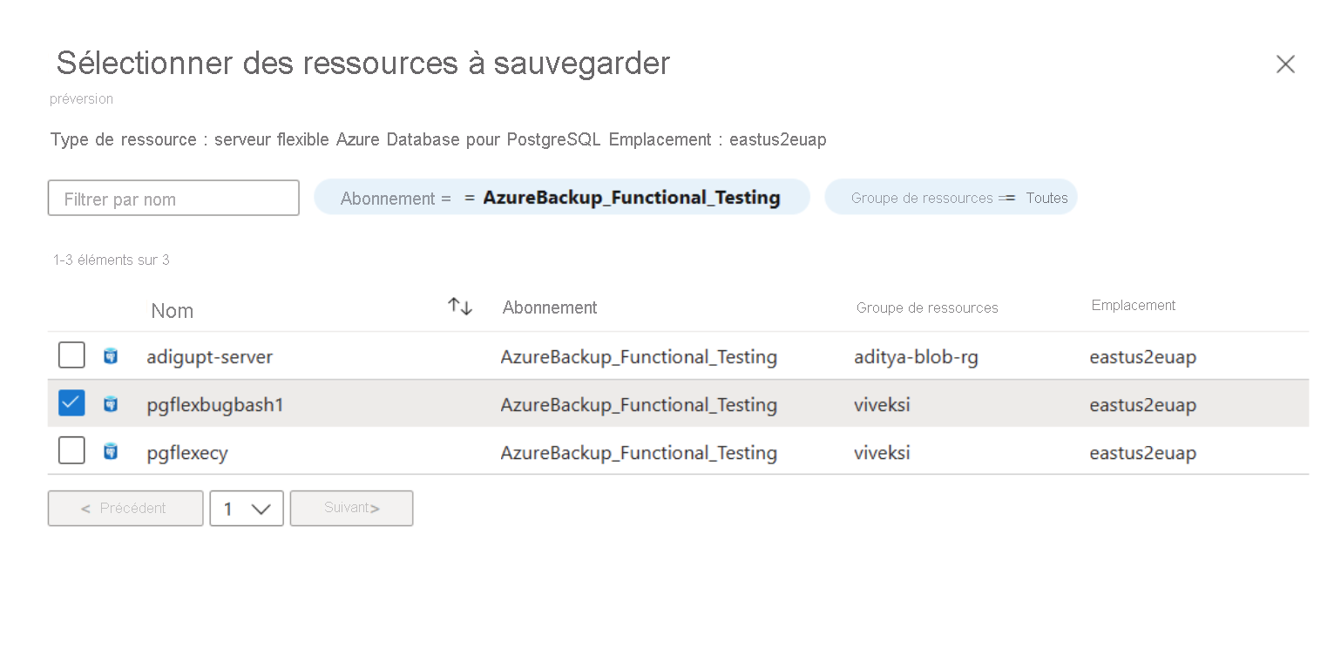
Task: Click the Précédent pagination button
Action: 125,509
